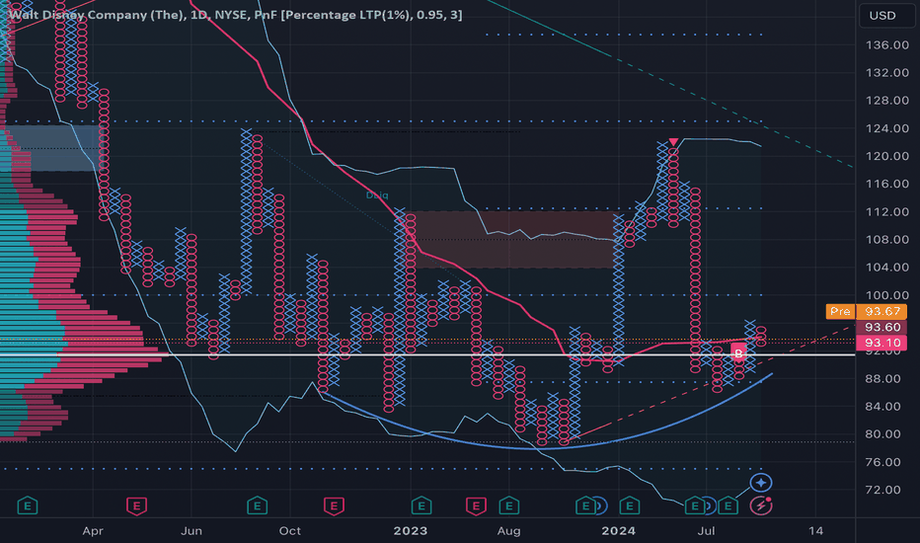Open the green E earnings marker just left of 2024
The height and width of the screenshot is (543, 920).
pos(585,505)
